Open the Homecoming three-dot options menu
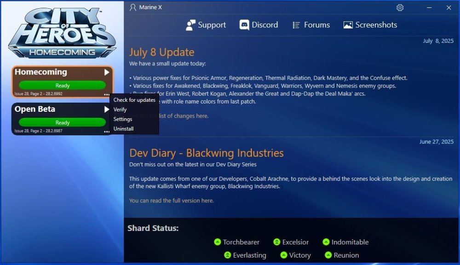460x265 pixels. pos(107,94)
